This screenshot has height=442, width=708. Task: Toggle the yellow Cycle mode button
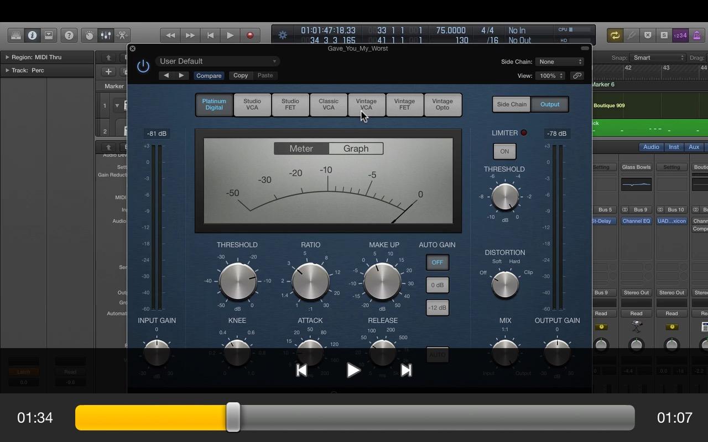pos(615,35)
